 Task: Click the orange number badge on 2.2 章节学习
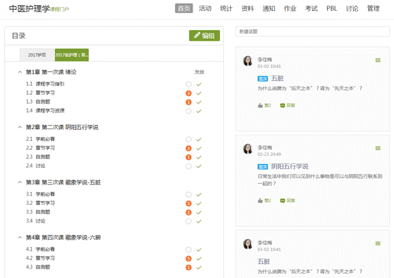(189, 148)
